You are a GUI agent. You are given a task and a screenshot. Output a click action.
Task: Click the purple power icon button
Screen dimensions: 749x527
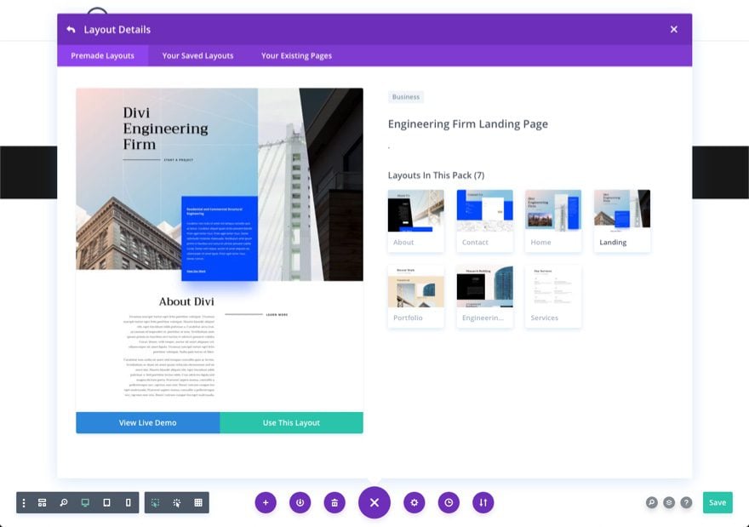click(300, 502)
